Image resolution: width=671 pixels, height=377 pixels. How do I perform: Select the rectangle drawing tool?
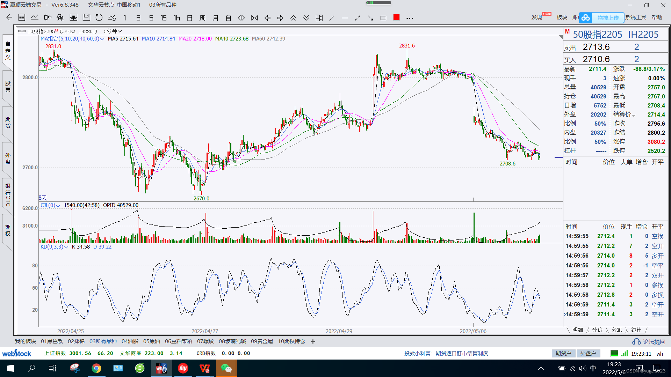pyautogui.click(x=383, y=18)
